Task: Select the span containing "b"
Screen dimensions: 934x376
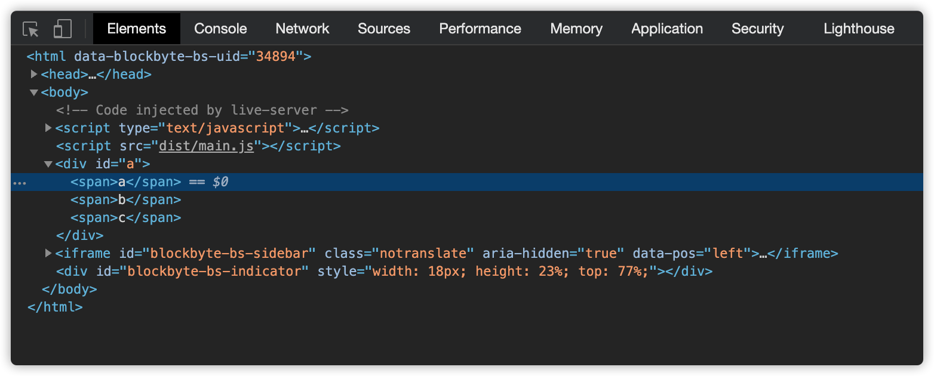Action: click(125, 200)
